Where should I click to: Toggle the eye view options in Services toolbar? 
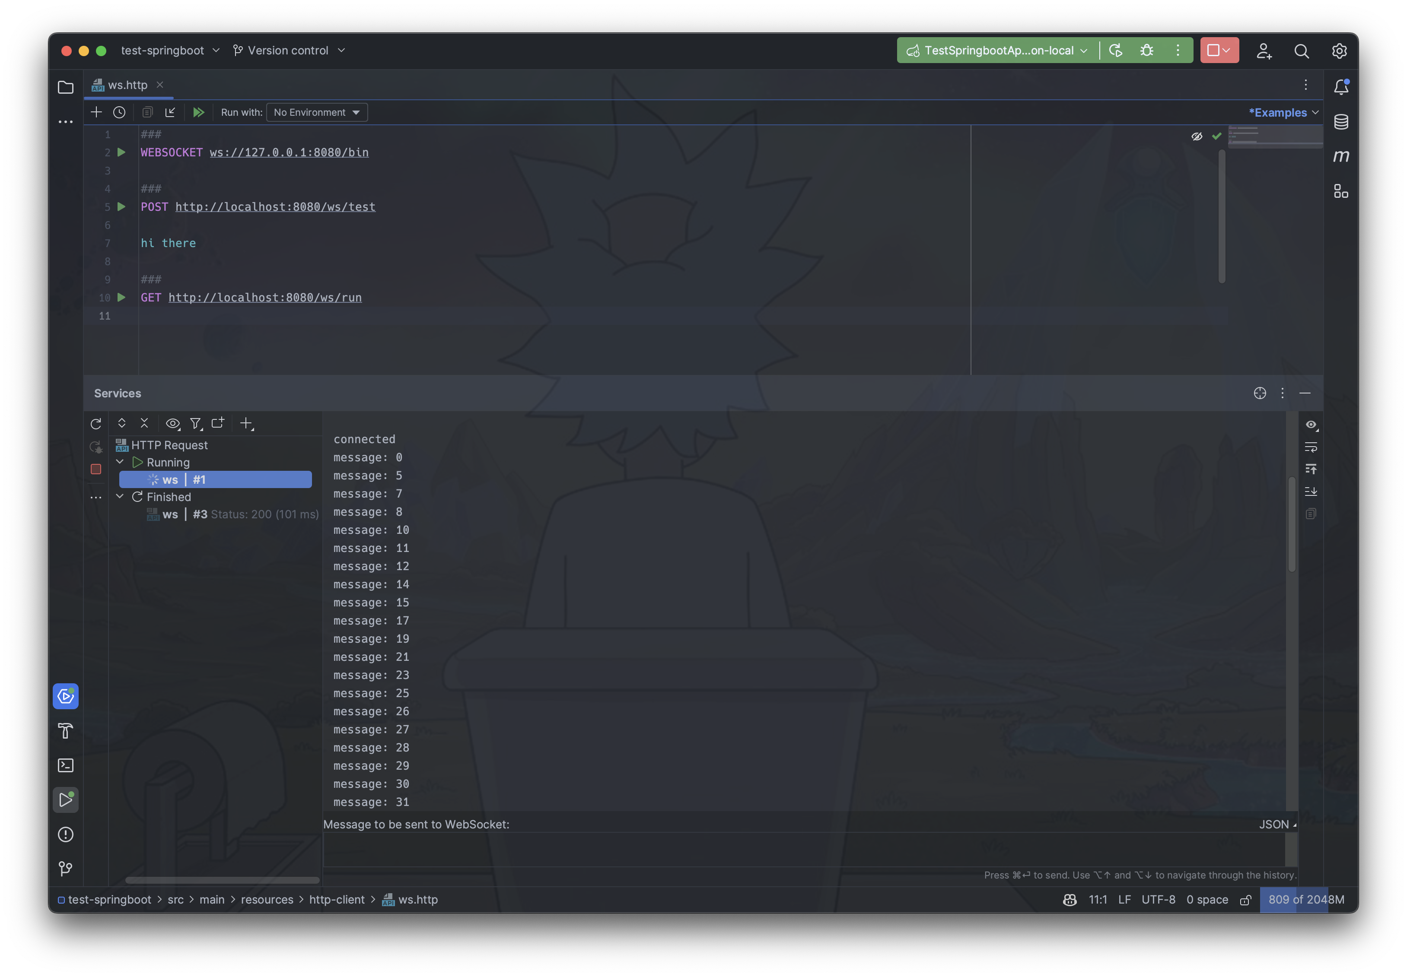click(x=173, y=424)
